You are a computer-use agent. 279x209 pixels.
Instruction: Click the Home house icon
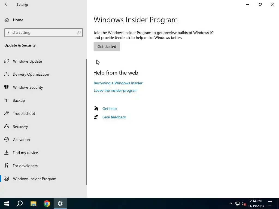[x=7, y=20]
